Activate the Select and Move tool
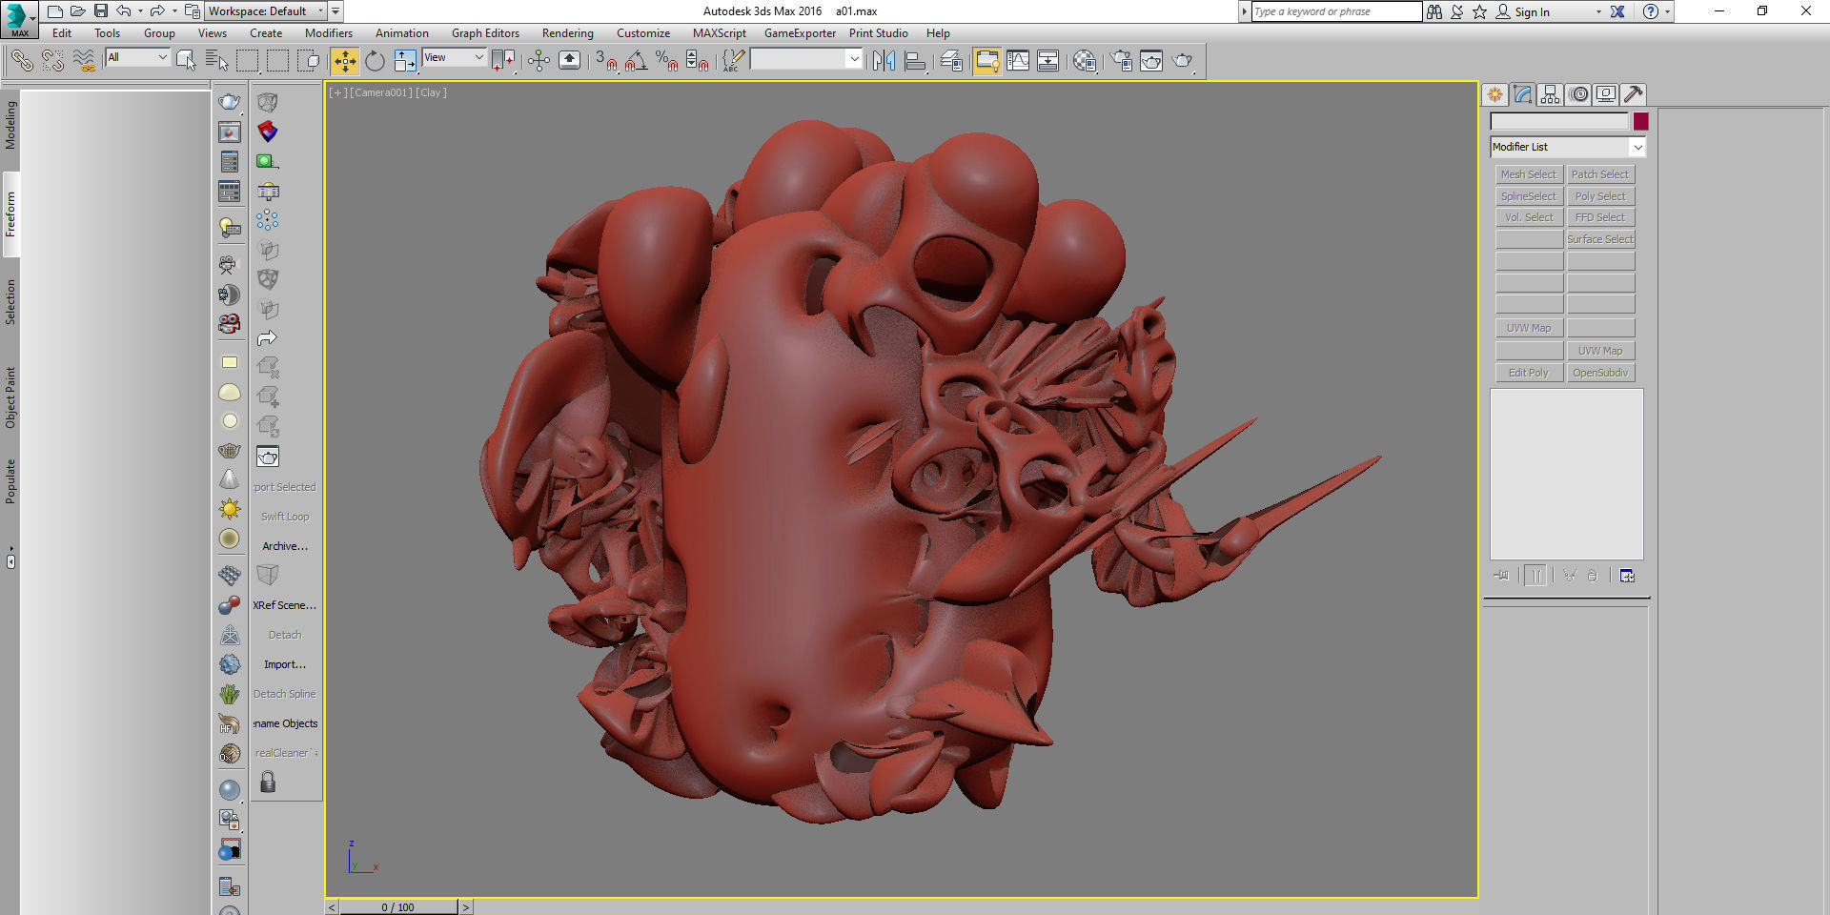The width and height of the screenshot is (1830, 915). click(344, 61)
